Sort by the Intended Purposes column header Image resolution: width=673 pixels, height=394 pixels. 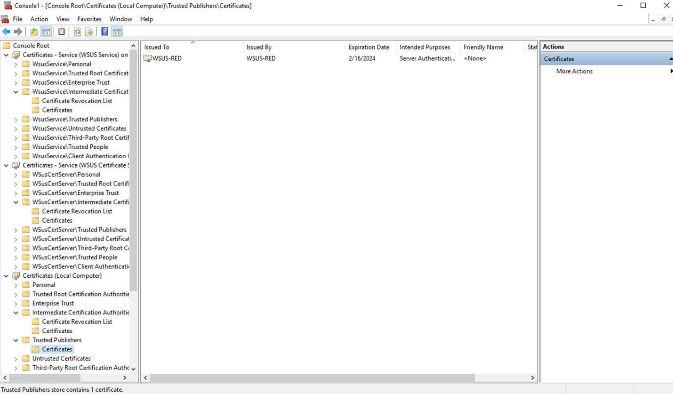(x=428, y=47)
